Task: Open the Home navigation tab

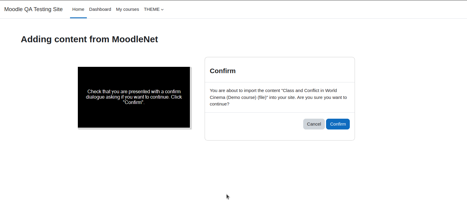Action: (x=78, y=9)
